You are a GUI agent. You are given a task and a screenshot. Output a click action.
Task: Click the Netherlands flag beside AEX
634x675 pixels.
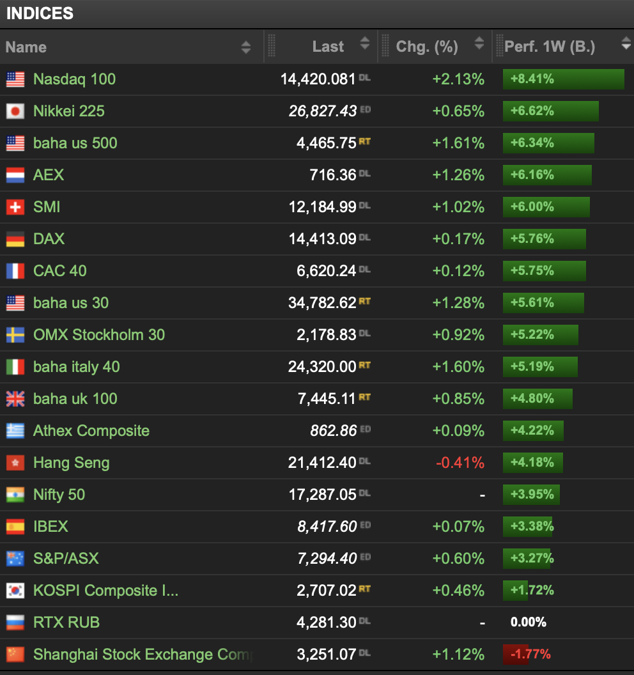click(15, 175)
